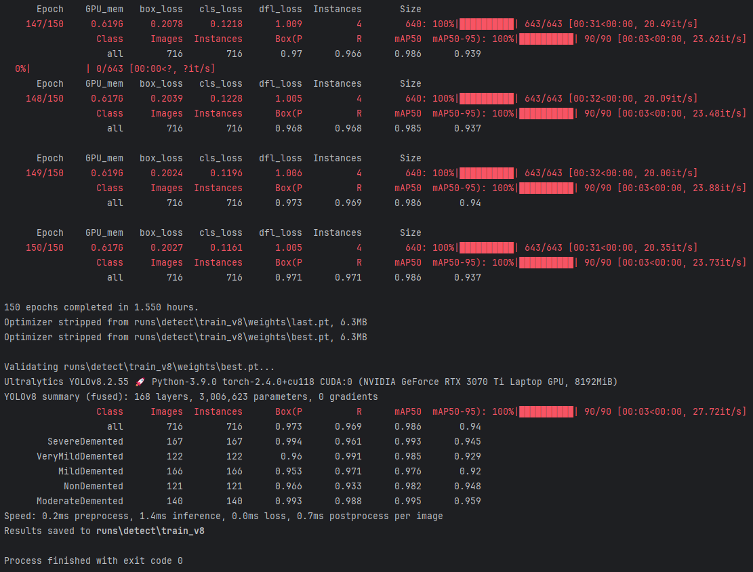Click the 23.88it/s validation speed text
The image size is (753, 572).
coord(717,188)
